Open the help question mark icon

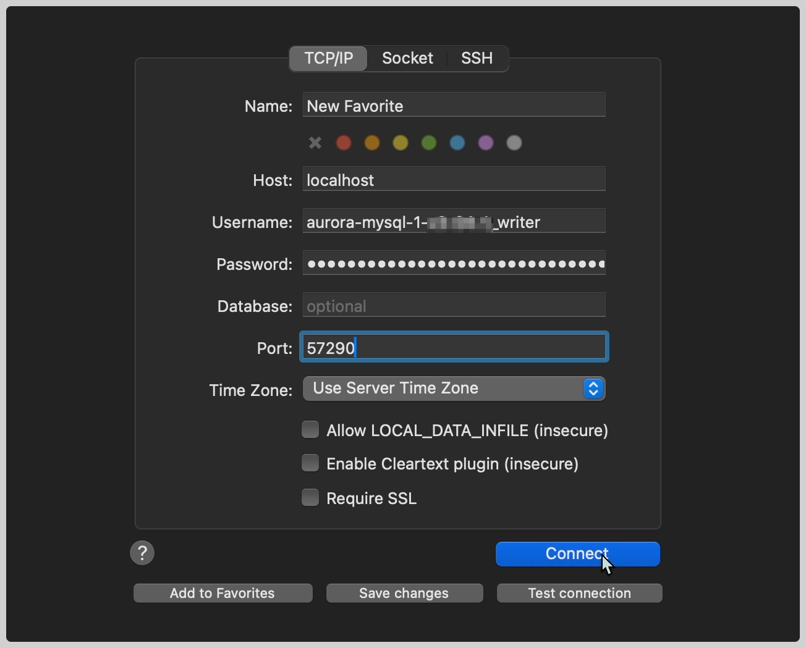click(142, 553)
